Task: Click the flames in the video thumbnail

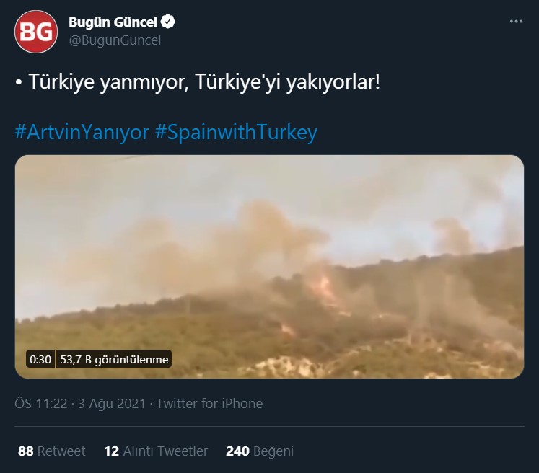Action: pyautogui.click(x=323, y=288)
